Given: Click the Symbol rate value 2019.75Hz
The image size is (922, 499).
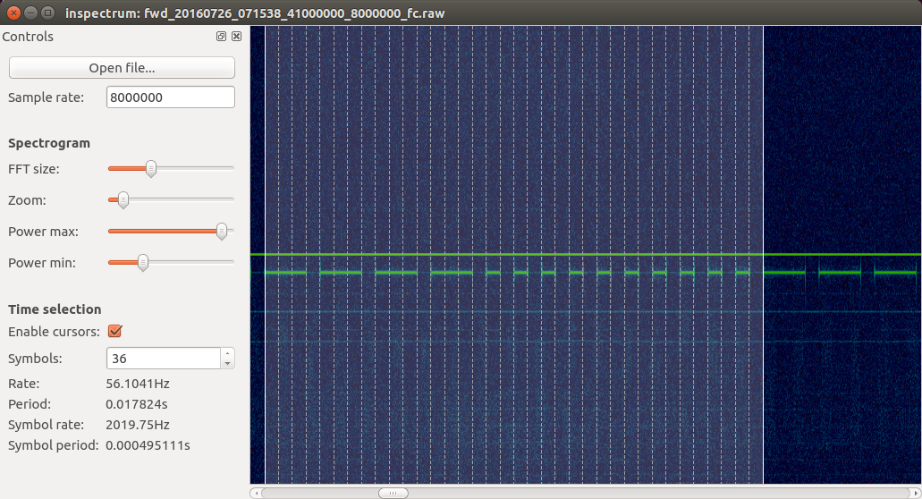Looking at the screenshot, I should (x=138, y=425).
